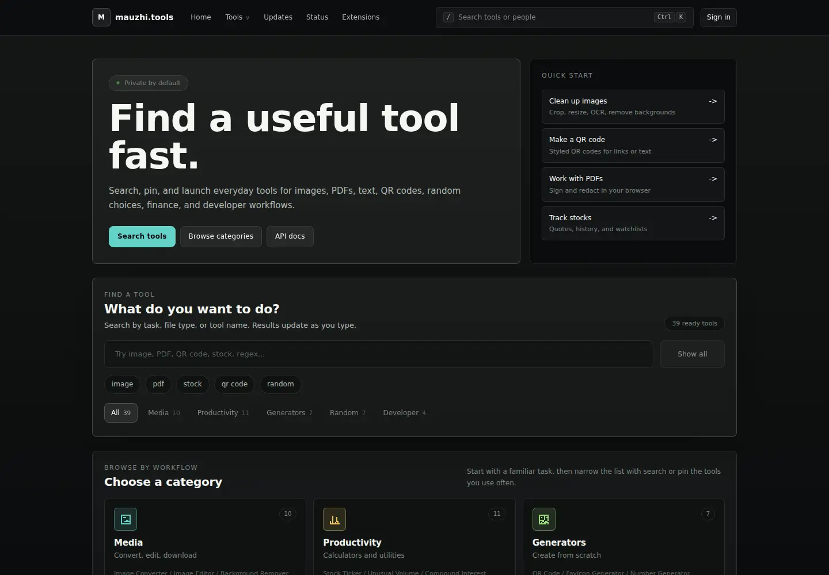This screenshot has width=829, height=575.
Task: Filter tools by Random tab
Action: (348, 413)
